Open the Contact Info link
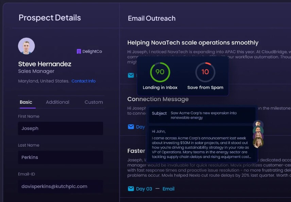 coord(84,81)
